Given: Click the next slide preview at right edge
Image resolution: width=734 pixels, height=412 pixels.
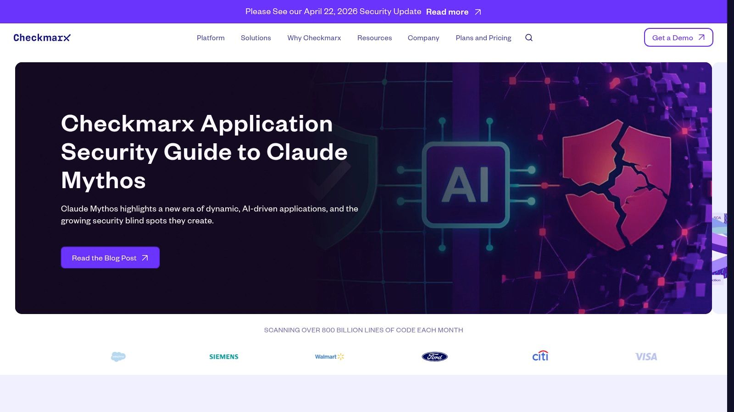Looking at the screenshot, I should 720,188.
